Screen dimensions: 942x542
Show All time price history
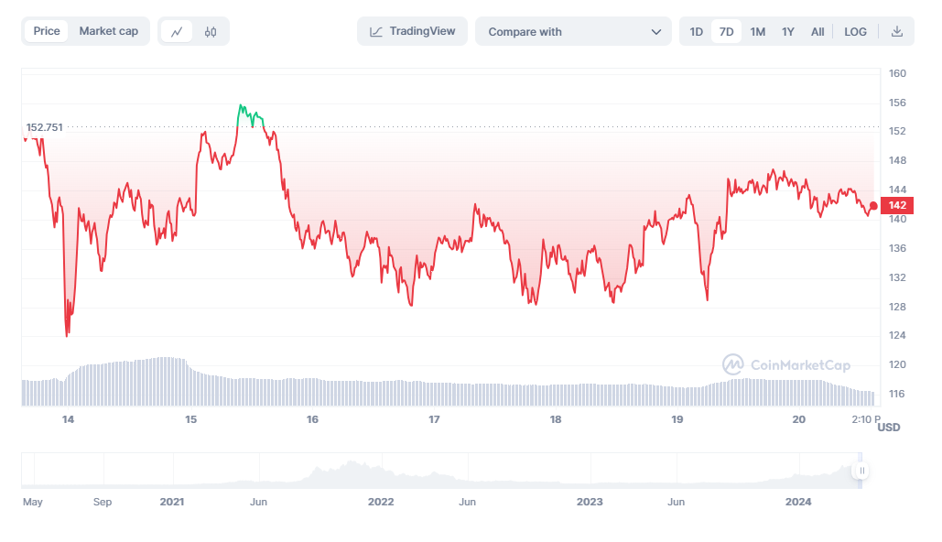(x=817, y=31)
